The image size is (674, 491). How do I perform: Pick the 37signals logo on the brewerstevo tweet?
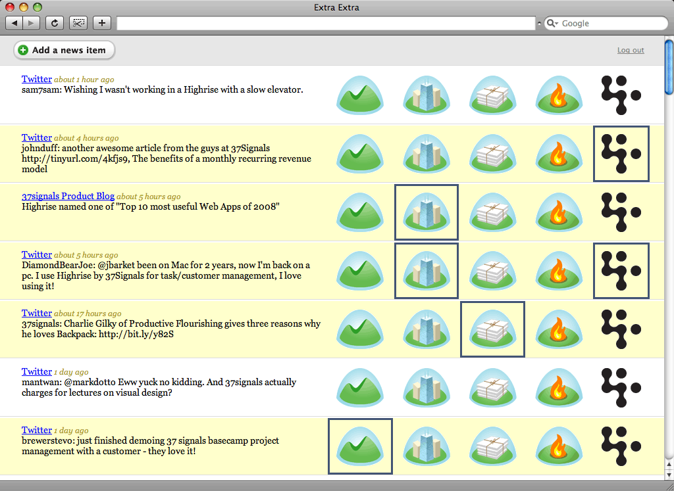point(621,446)
